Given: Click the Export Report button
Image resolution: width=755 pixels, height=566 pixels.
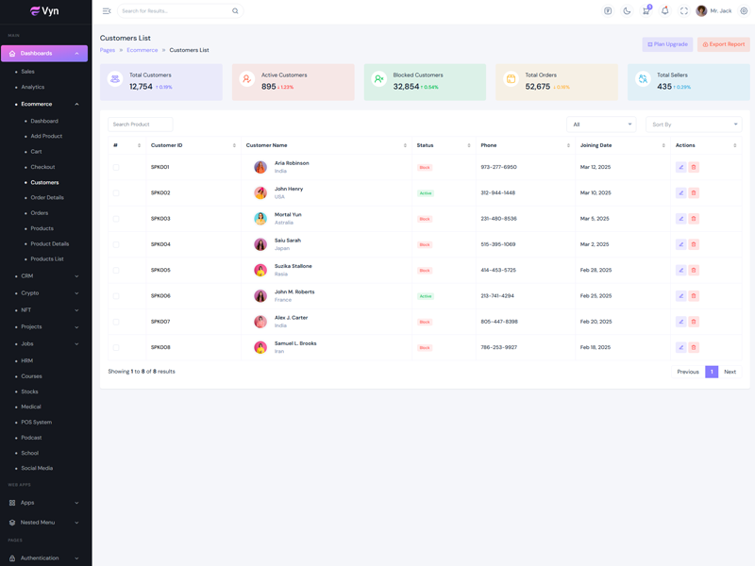Looking at the screenshot, I should click(724, 44).
